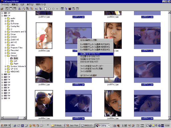This screenshot has width=171, height=128.
Task: Expand the audio folder node
Action: pyautogui.click(x=5, y=18)
